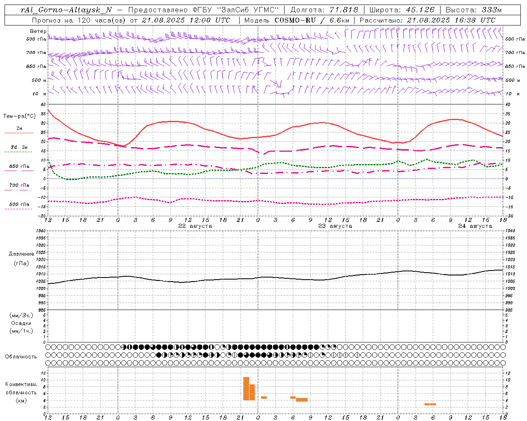Screen dimensions: 527x421
Task: Click the tallest orange convective cloud bar
Action: [246, 389]
